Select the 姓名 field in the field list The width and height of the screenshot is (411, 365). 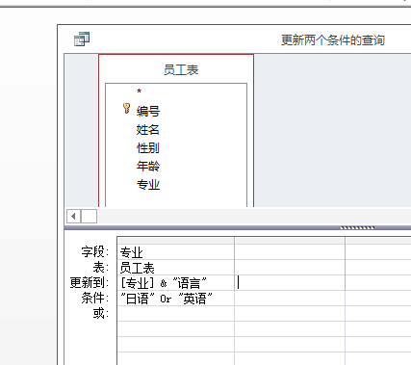pyautogui.click(x=148, y=130)
